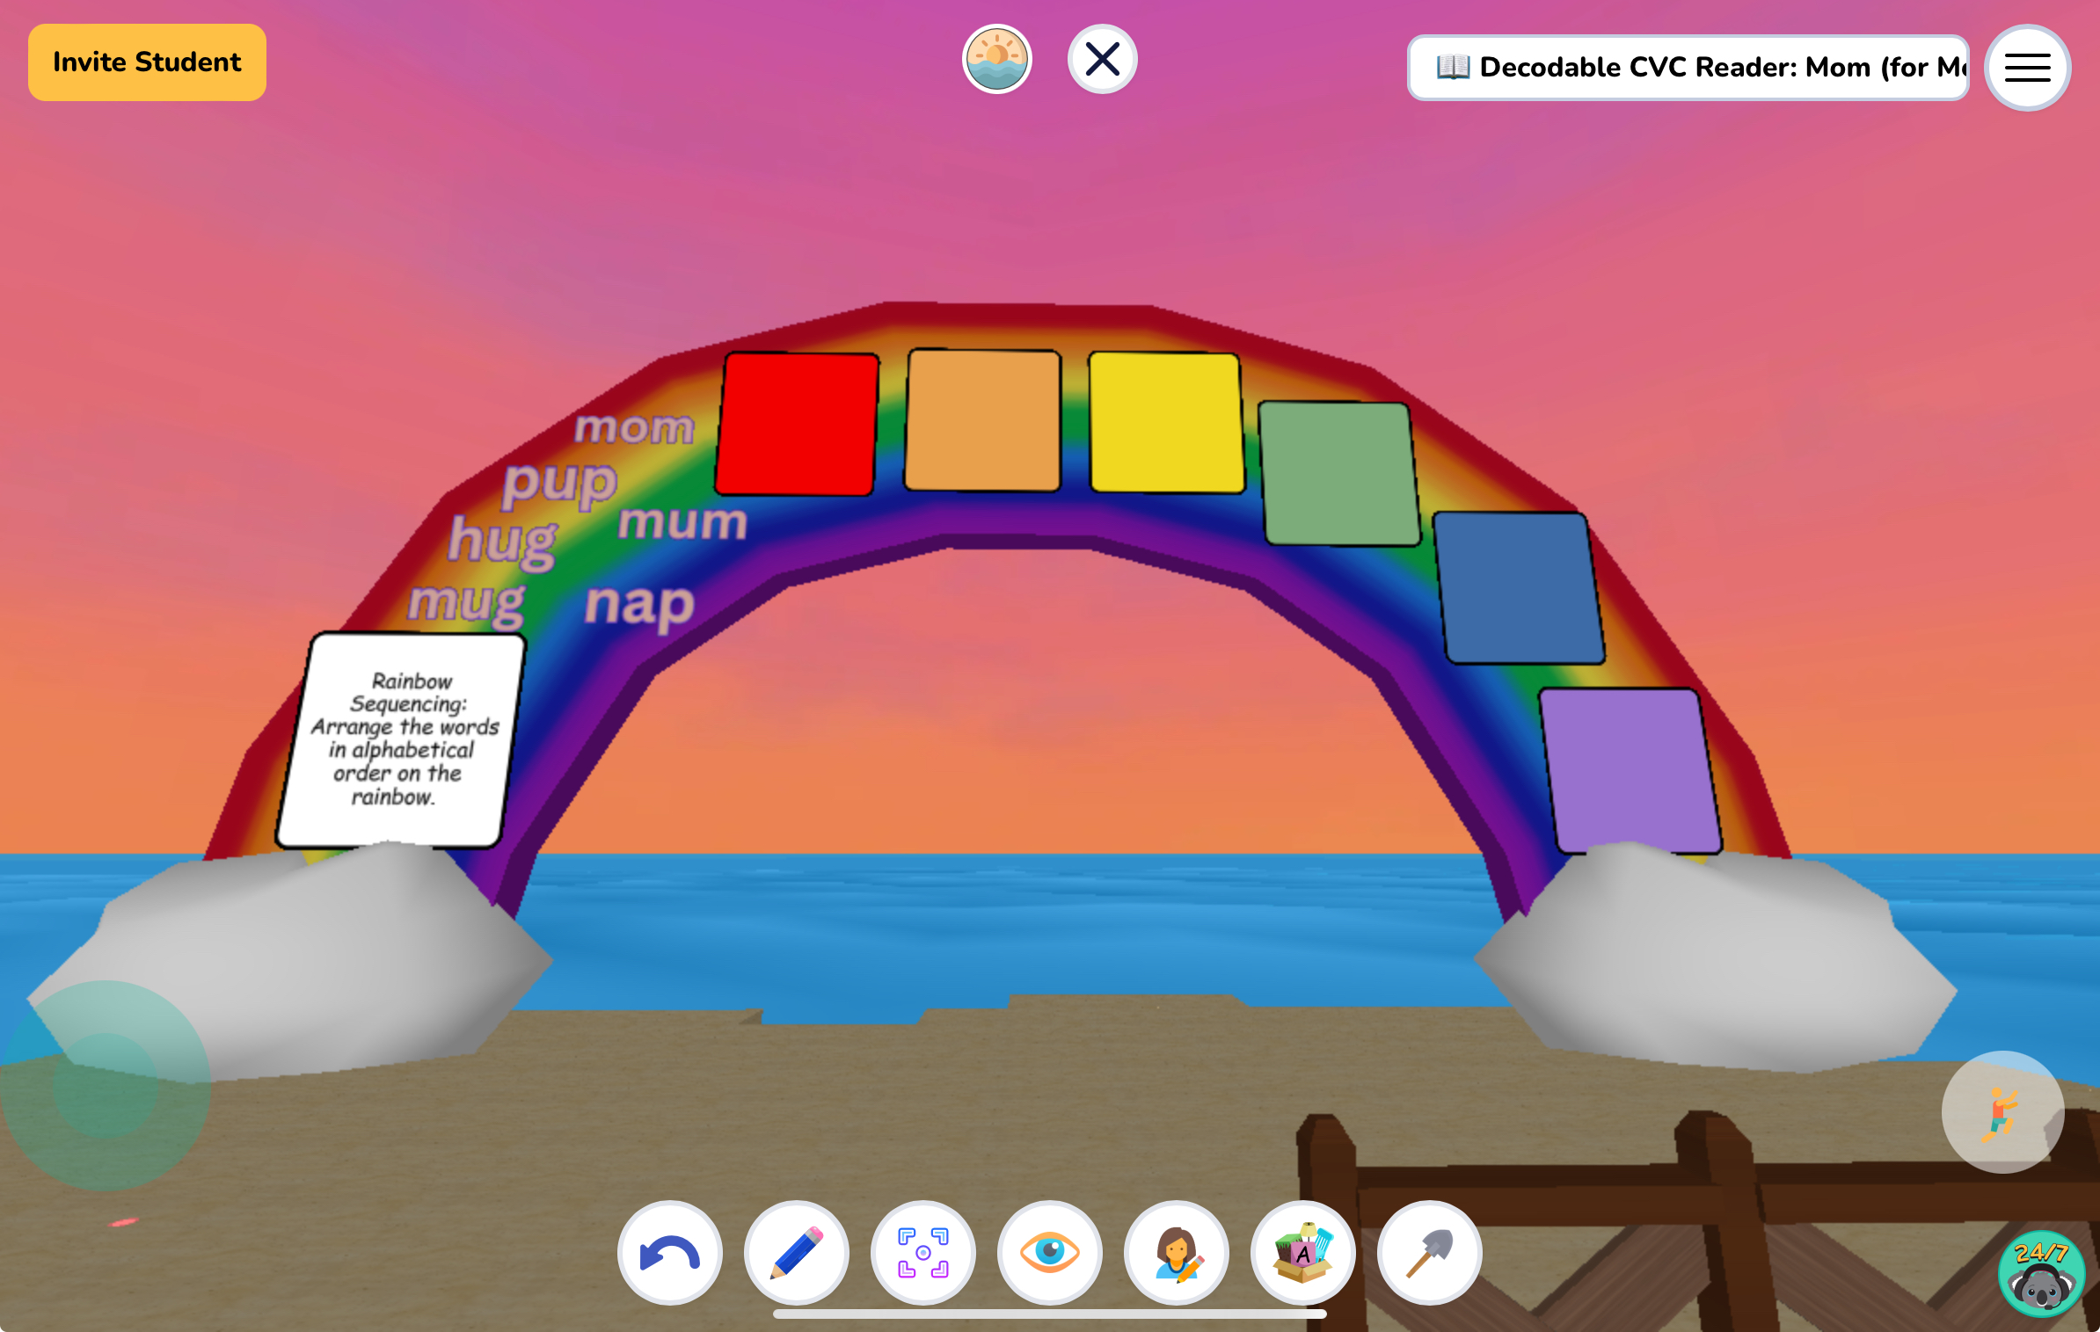This screenshot has width=2100, height=1332.
Task: Click the word 'mom' on the rainbow
Action: click(x=635, y=428)
